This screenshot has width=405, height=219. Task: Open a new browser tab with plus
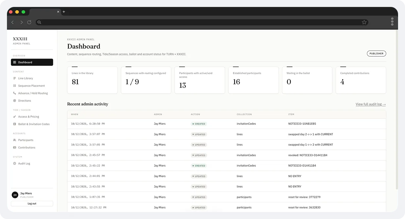point(64,12)
